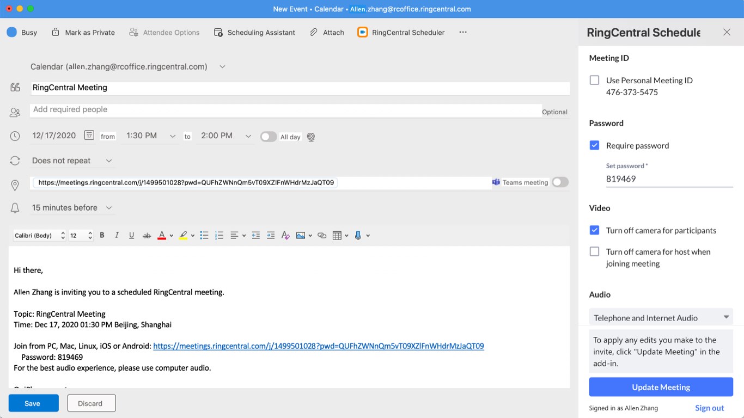
Task: Open the more options ellipsis menu
Action: [x=463, y=32]
